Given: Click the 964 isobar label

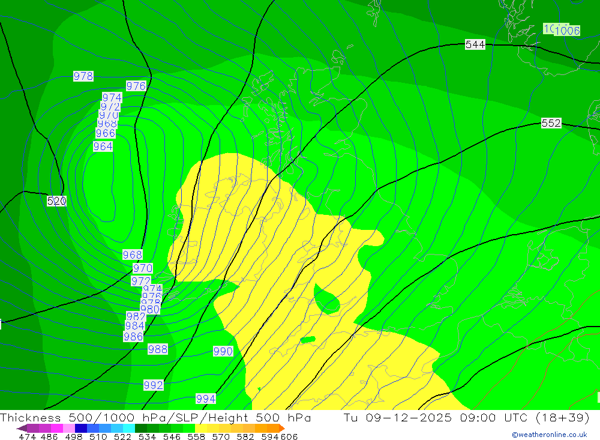Looking at the screenshot, I should 103,146.
